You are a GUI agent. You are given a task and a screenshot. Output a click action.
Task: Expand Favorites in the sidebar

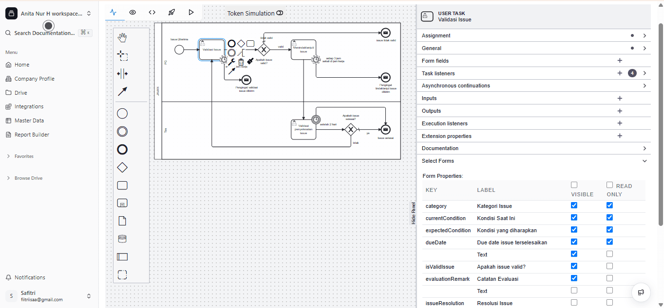(x=24, y=156)
